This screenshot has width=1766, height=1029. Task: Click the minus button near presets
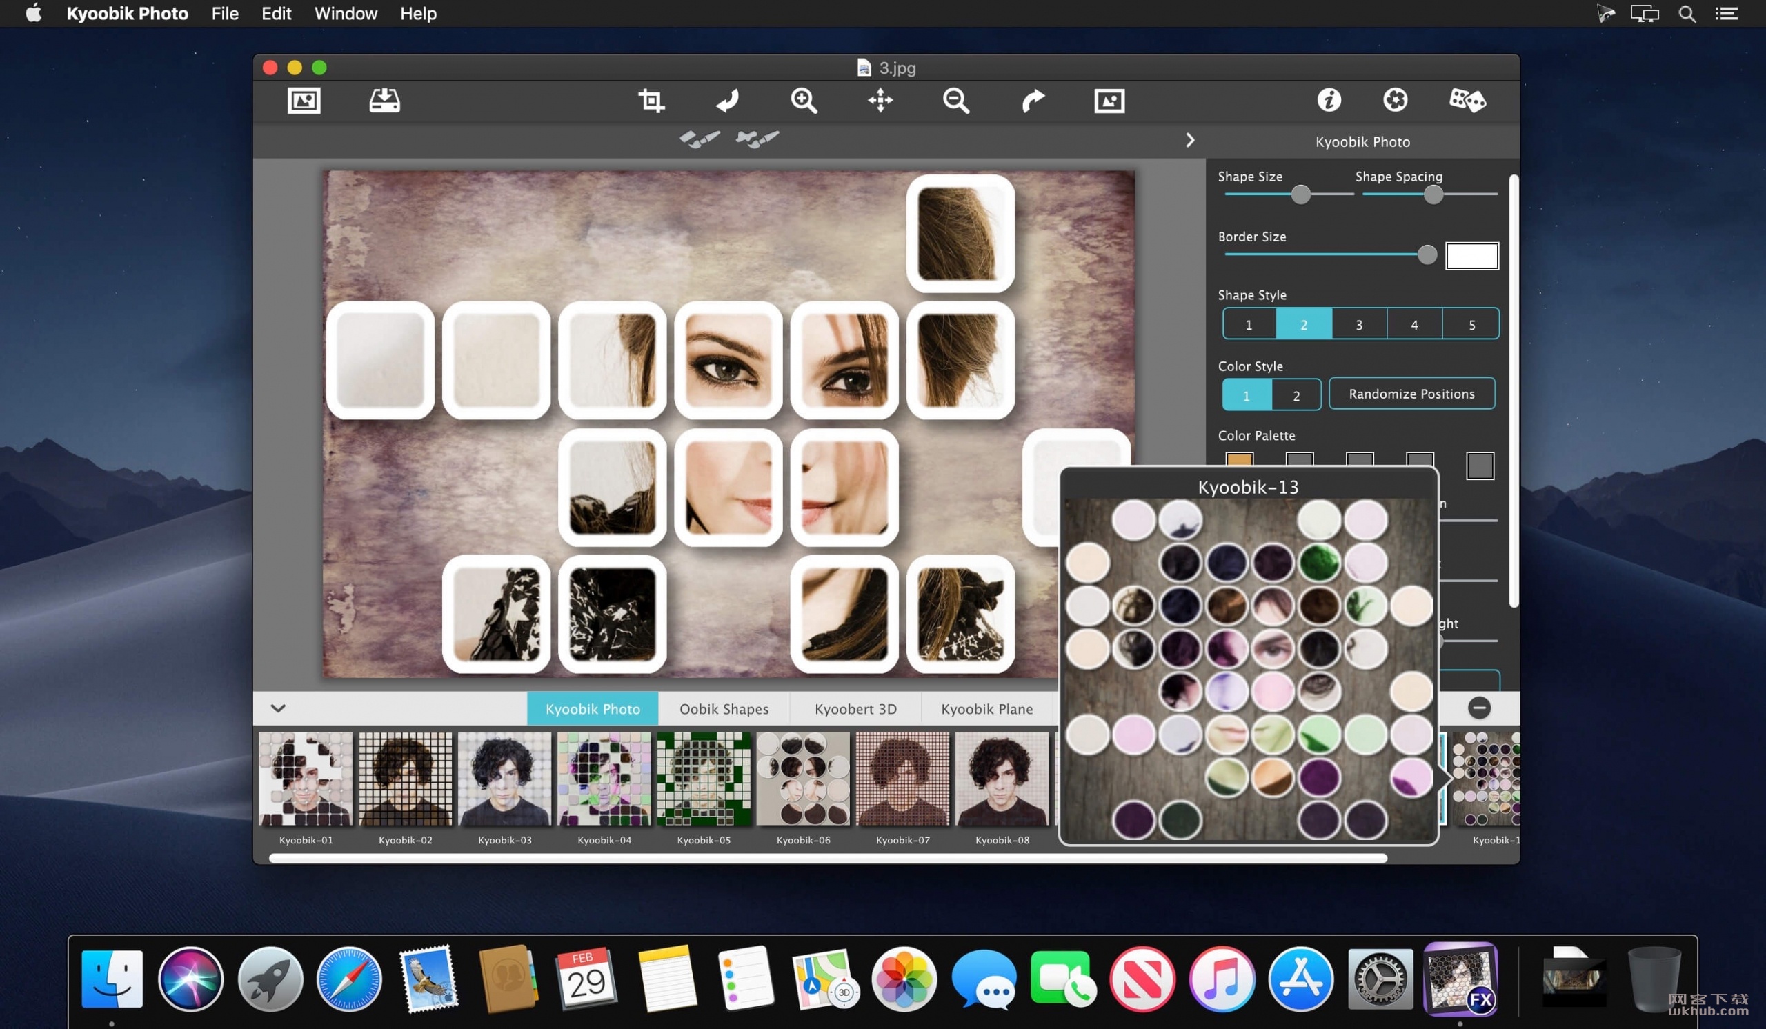click(x=1480, y=708)
